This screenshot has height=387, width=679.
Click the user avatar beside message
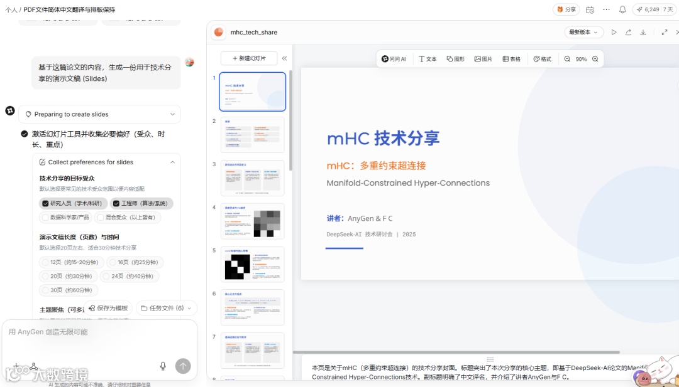coord(189,63)
